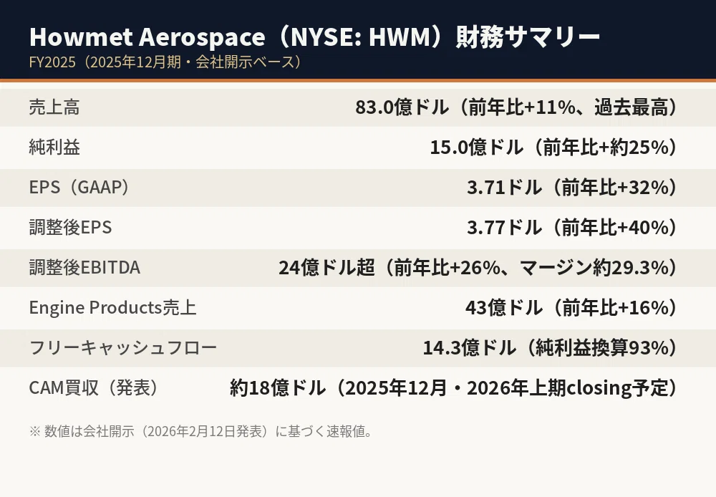This screenshot has height=497, width=716.
Task: Click the 14.3億ドル free cash flow value
Action: [x=551, y=348]
